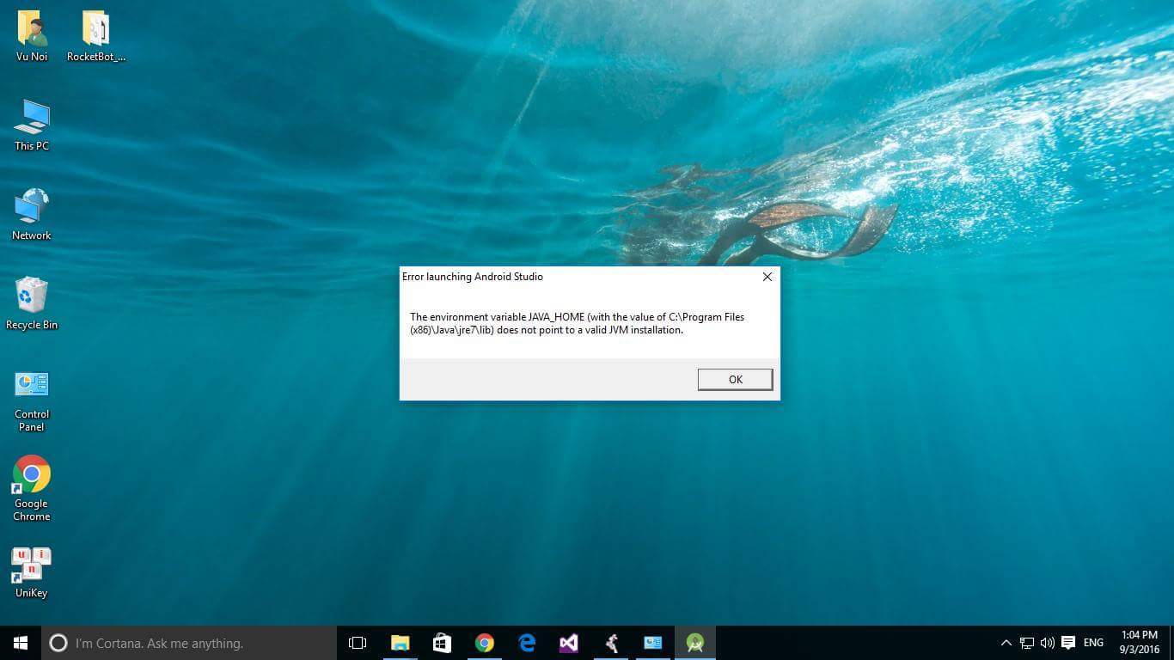This screenshot has height=660, width=1174.
Task: Select the Control Panel taskbar icon
Action: coord(653,643)
